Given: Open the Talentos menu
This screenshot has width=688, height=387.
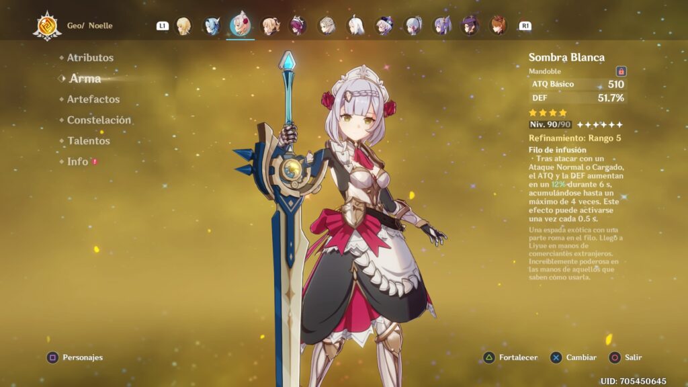Looking at the screenshot, I should click(x=88, y=141).
